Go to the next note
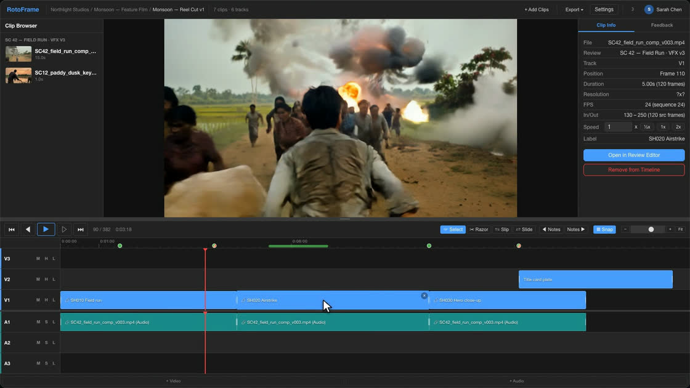Screen dimensions: 690x388 click(x=576, y=229)
